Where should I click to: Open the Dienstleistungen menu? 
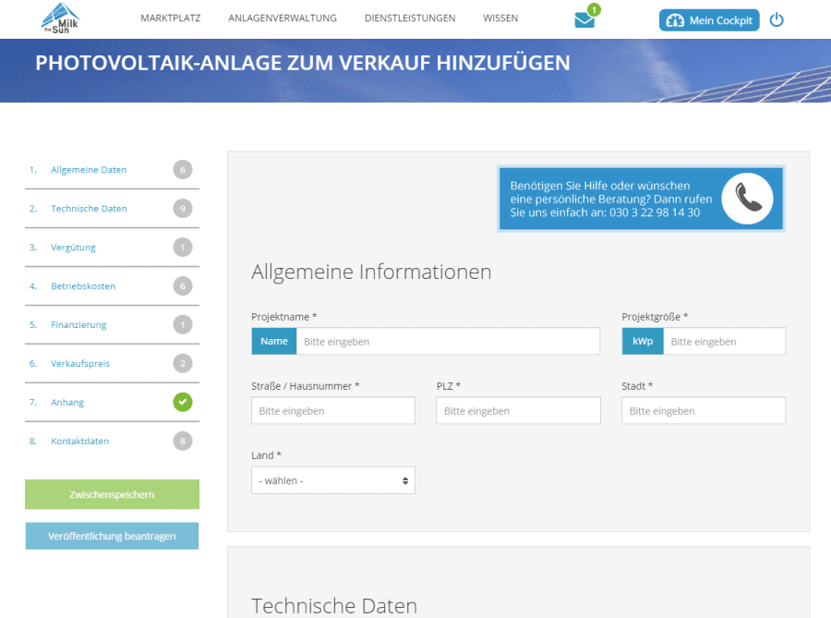(410, 18)
